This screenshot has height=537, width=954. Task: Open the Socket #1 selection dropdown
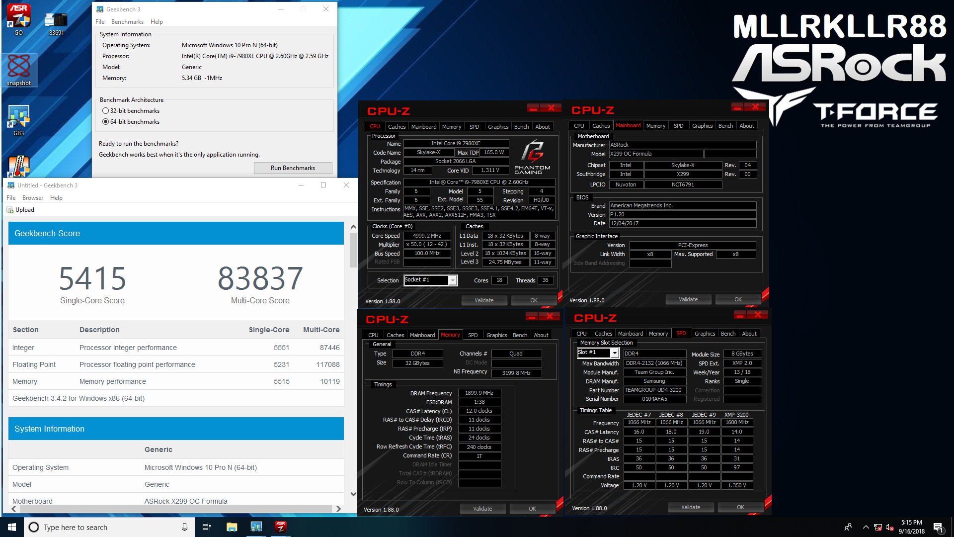click(x=453, y=280)
